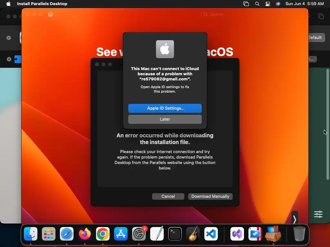Viewport: 330px width, 247px height.
Task: Open Install Parallels Desktop app menu
Action: 42,4
